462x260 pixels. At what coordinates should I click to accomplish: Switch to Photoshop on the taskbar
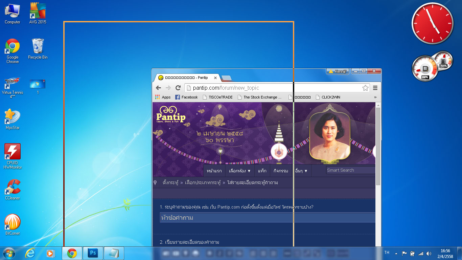click(93, 253)
